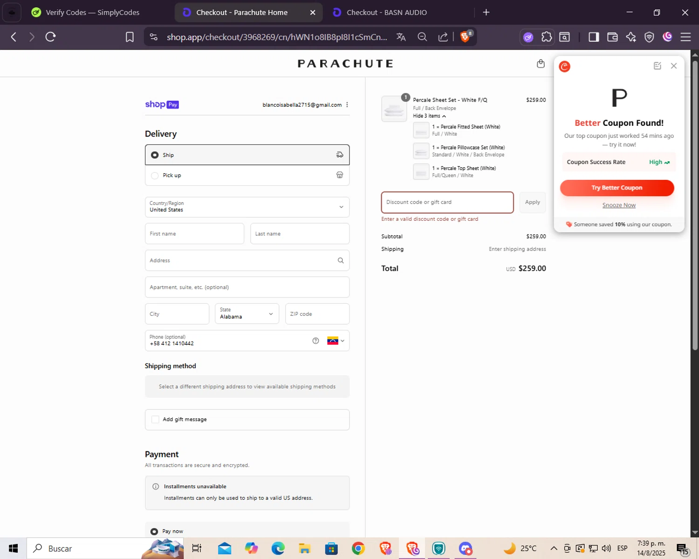Open the note icon in coupon popup
699x559 pixels.
click(657, 66)
